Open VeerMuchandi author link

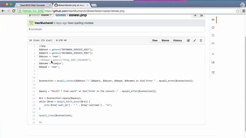point(43,23)
